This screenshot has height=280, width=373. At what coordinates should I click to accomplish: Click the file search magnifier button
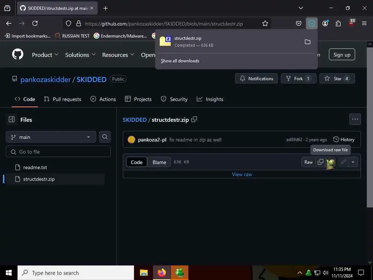tap(105, 137)
